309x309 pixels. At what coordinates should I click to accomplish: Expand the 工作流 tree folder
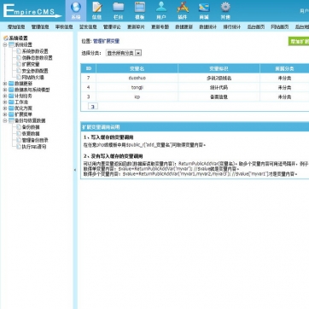5,102
